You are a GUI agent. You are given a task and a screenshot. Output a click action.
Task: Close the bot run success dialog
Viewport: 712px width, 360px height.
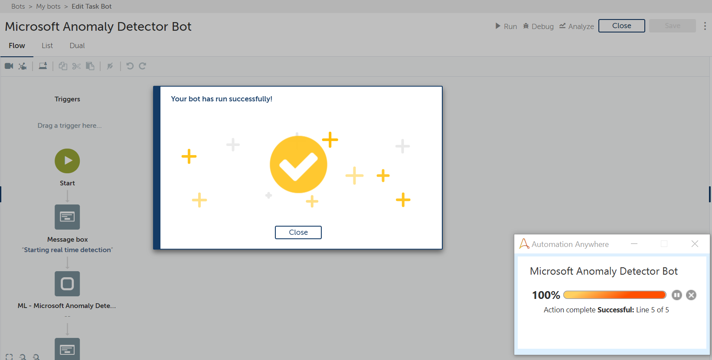[x=298, y=232]
